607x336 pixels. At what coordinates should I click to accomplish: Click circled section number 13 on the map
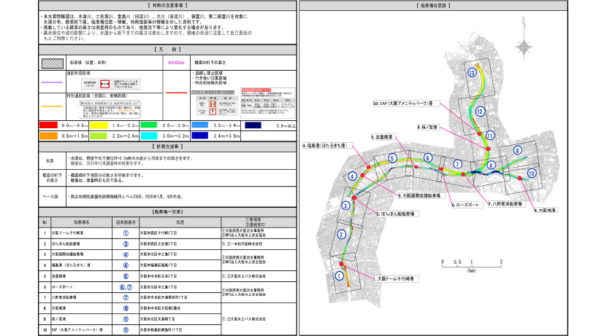tap(472, 72)
